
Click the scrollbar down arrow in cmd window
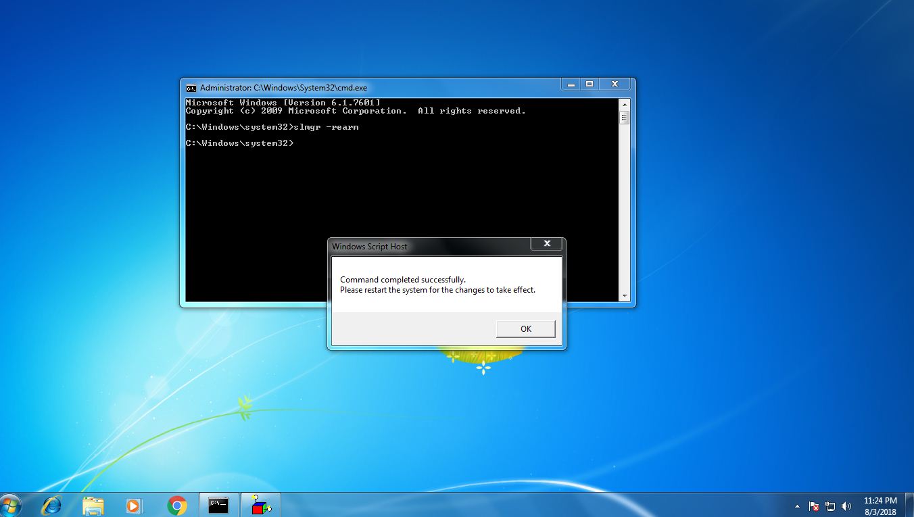(x=623, y=295)
